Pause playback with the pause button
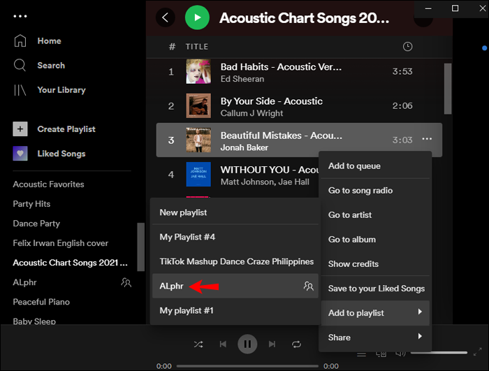The image size is (489, 371). coord(247,344)
